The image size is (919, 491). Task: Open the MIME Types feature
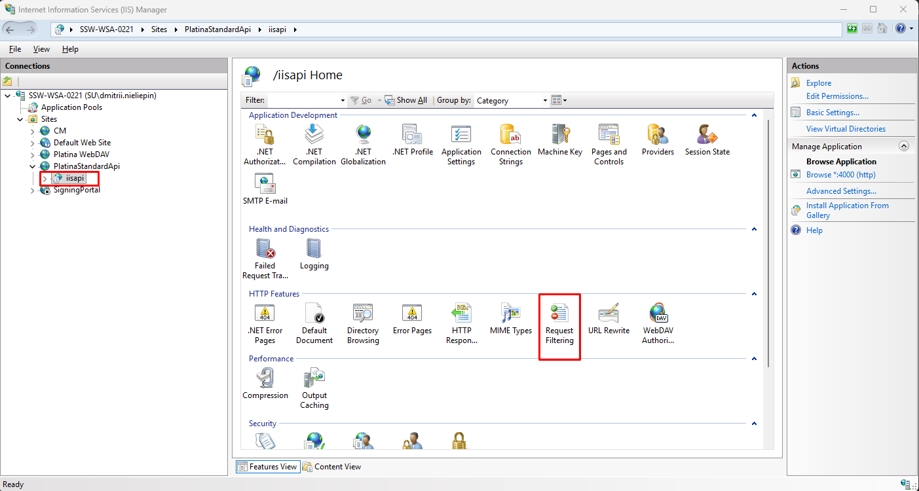coord(510,321)
